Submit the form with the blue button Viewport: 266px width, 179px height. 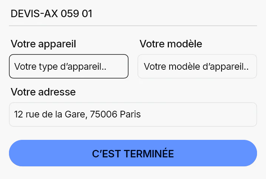(133, 153)
